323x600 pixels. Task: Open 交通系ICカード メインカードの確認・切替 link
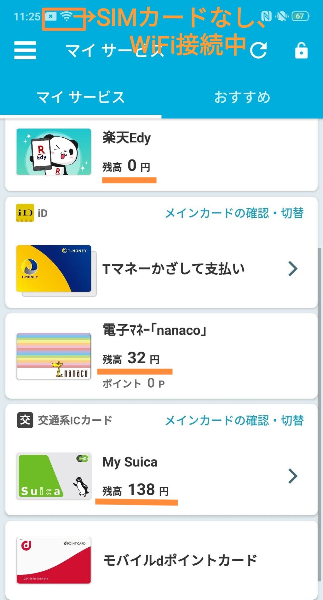[234, 420]
